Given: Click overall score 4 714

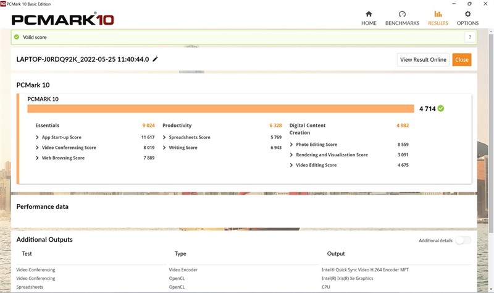Looking at the screenshot, I should click(x=427, y=109).
